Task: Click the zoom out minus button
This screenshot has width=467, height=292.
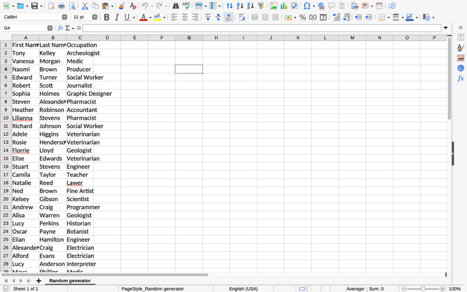Action: [404, 289]
